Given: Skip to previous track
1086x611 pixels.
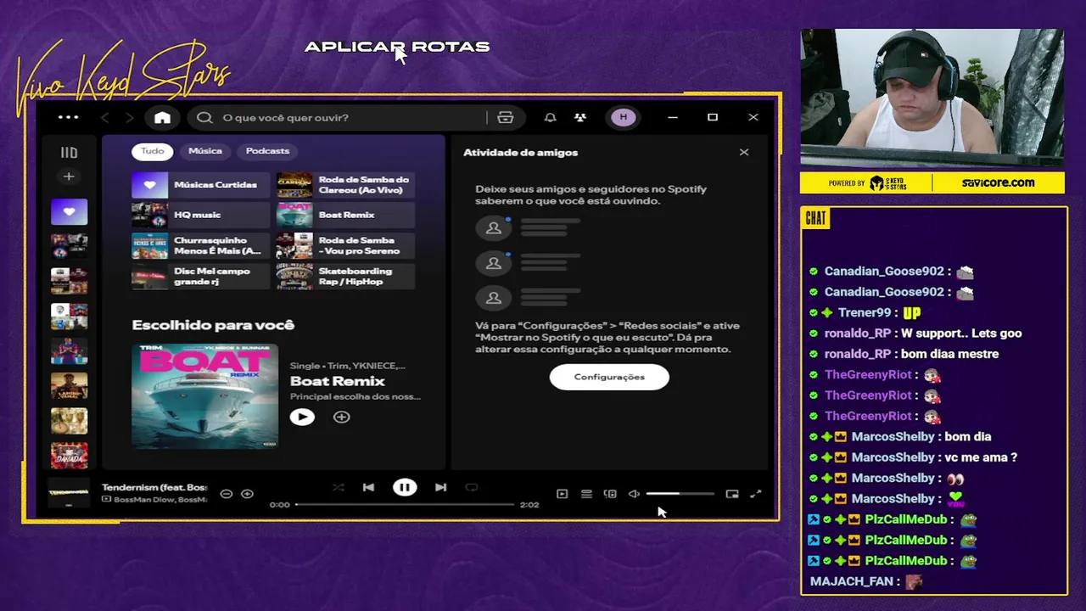Looking at the screenshot, I should tap(368, 487).
